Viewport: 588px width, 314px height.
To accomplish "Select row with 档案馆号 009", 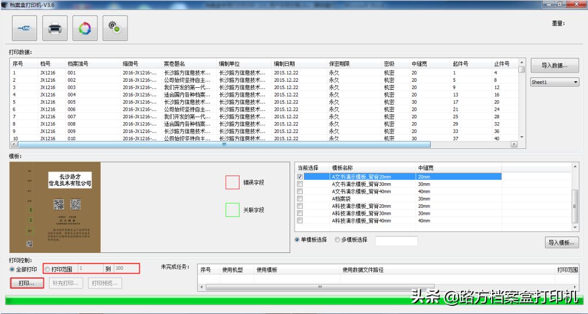I will pos(264,131).
